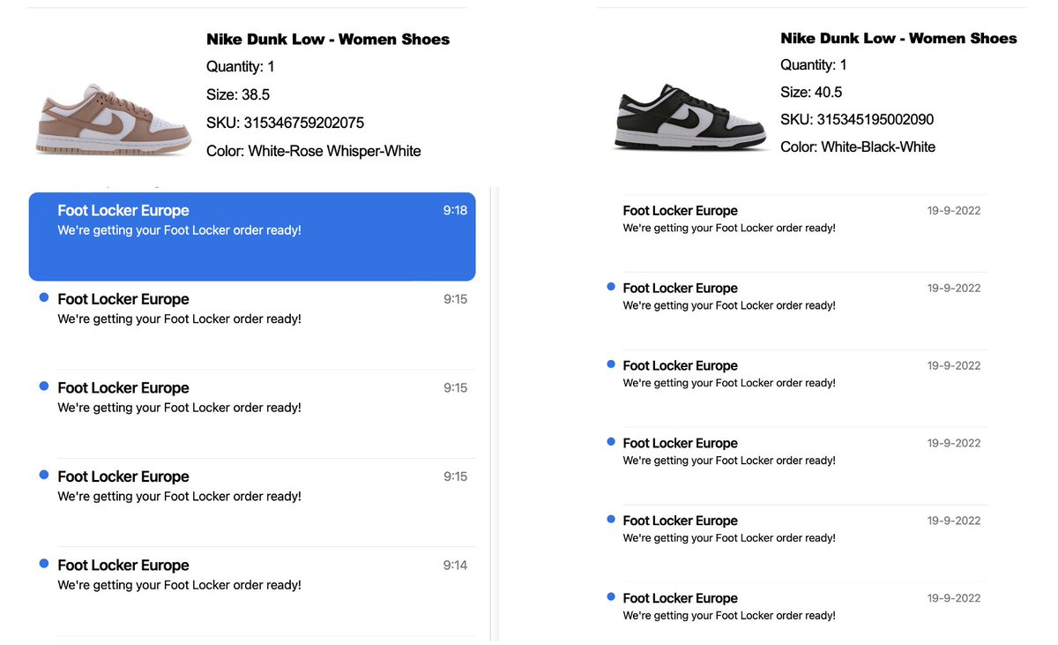The height and width of the screenshot is (645, 1058).
Task: Click the product title above Size: 38.5
Action: 328,39
